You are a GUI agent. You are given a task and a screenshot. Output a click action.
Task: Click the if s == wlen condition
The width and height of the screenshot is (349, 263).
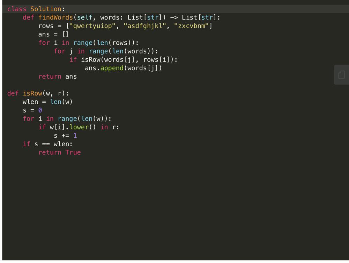48,144
